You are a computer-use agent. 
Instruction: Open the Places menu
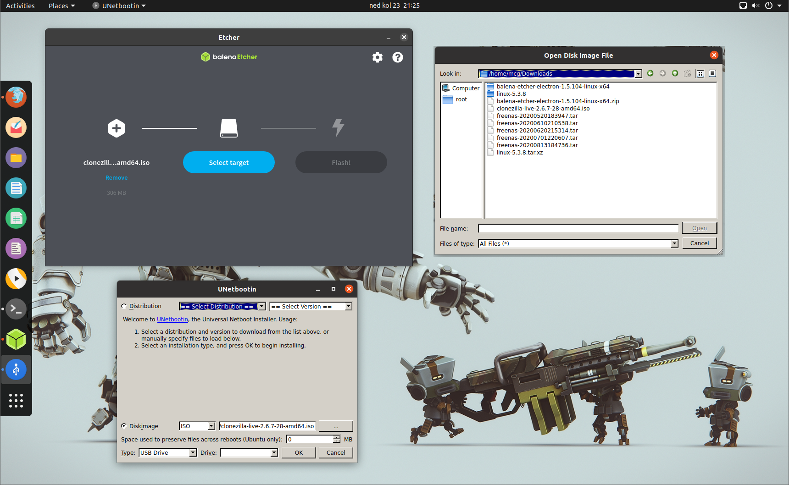point(61,6)
